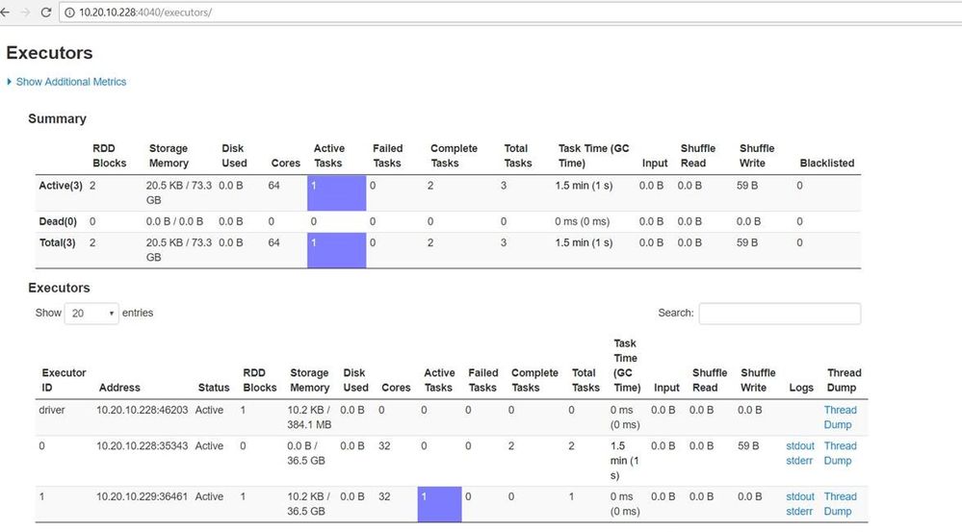Click storage memory '10.2 KB / 384.1 MB' cell
Image resolution: width=962 pixels, height=532 pixels.
pyautogui.click(x=308, y=418)
